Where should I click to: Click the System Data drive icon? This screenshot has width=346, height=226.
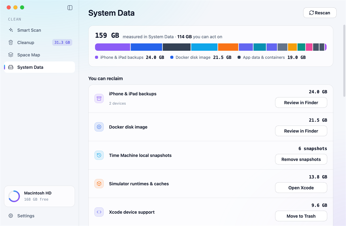(11, 67)
